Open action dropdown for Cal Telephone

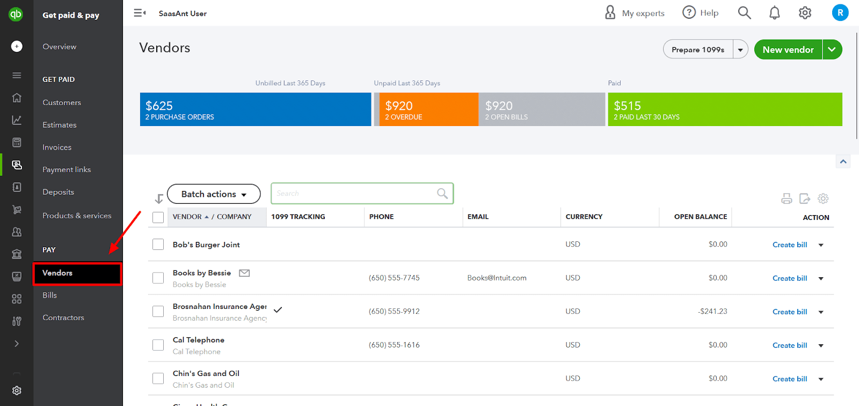click(820, 345)
